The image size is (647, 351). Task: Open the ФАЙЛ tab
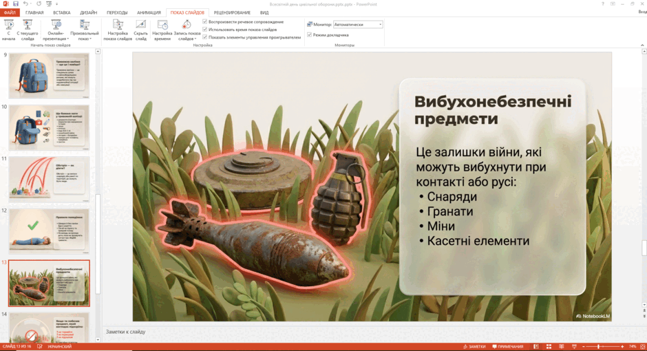click(10, 13)
